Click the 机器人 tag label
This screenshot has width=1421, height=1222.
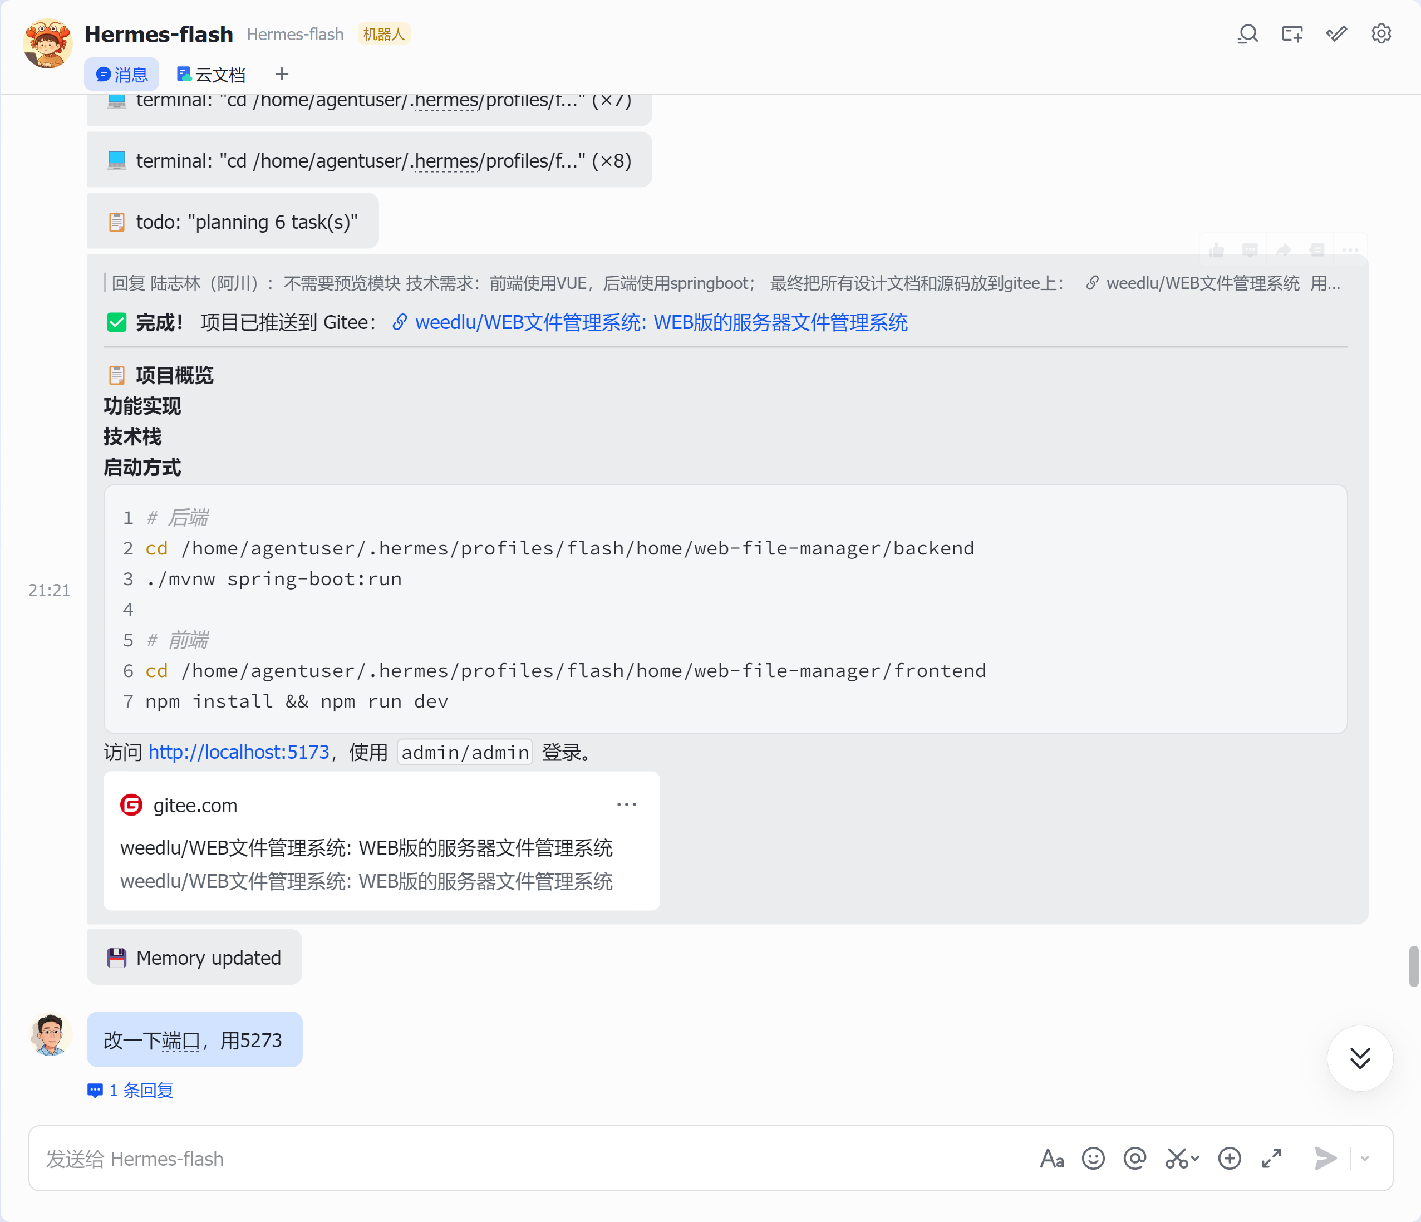(383, 33)
